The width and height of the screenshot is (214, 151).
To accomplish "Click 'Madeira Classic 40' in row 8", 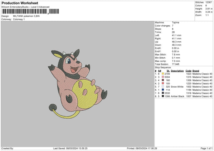I will [202, 96].
